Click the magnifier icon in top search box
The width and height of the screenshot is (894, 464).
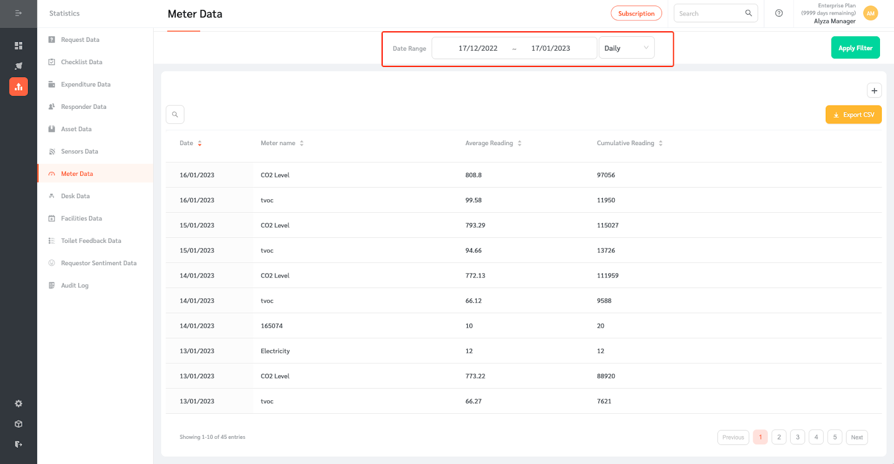(x=749, y=13)
